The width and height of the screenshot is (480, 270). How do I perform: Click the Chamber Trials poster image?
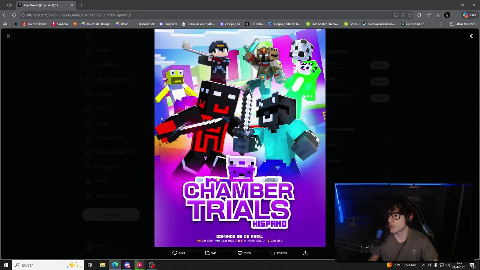240,138
